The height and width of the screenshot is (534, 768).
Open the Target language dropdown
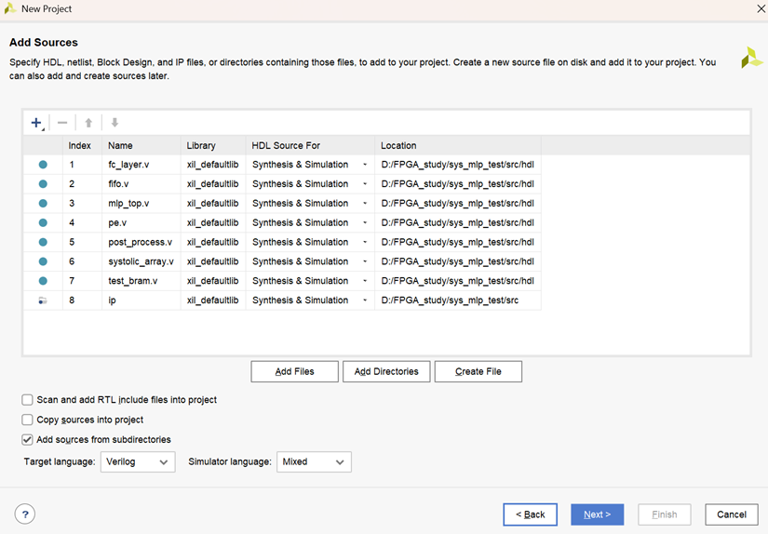tap(138, 461)
